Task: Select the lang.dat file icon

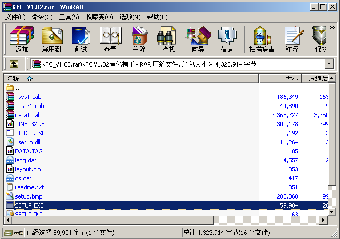Action: point(10,160)
